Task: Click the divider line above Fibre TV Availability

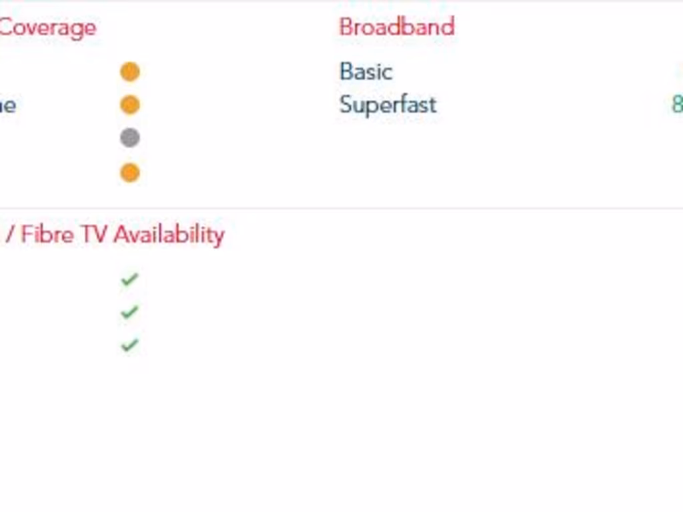Action: (x=341, y=208)
